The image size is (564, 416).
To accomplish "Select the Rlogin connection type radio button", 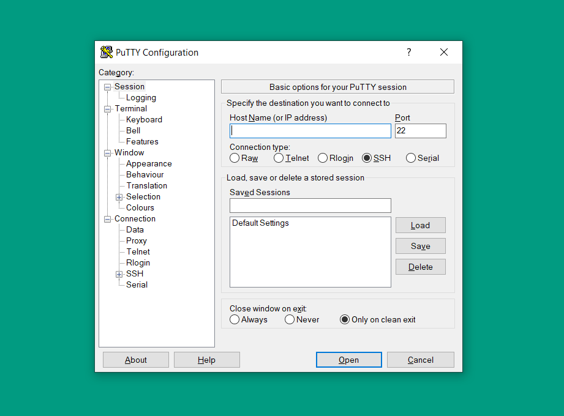I will tap(323, 158).
